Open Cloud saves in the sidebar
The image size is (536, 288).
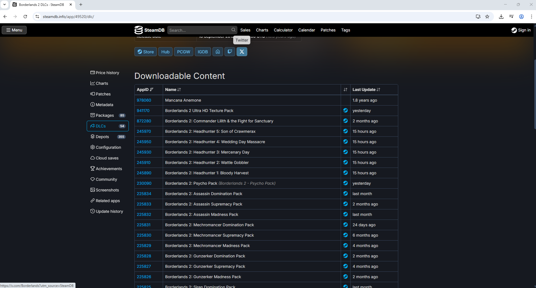[x=108, y=158]
